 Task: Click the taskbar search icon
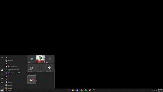6,90
